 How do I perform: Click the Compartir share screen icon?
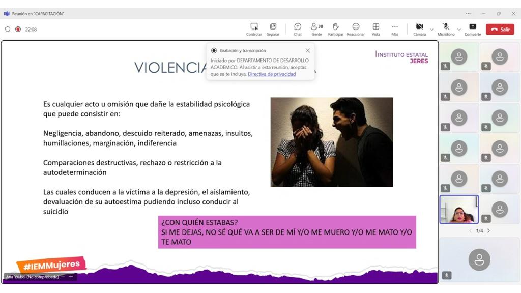point(473,29)
